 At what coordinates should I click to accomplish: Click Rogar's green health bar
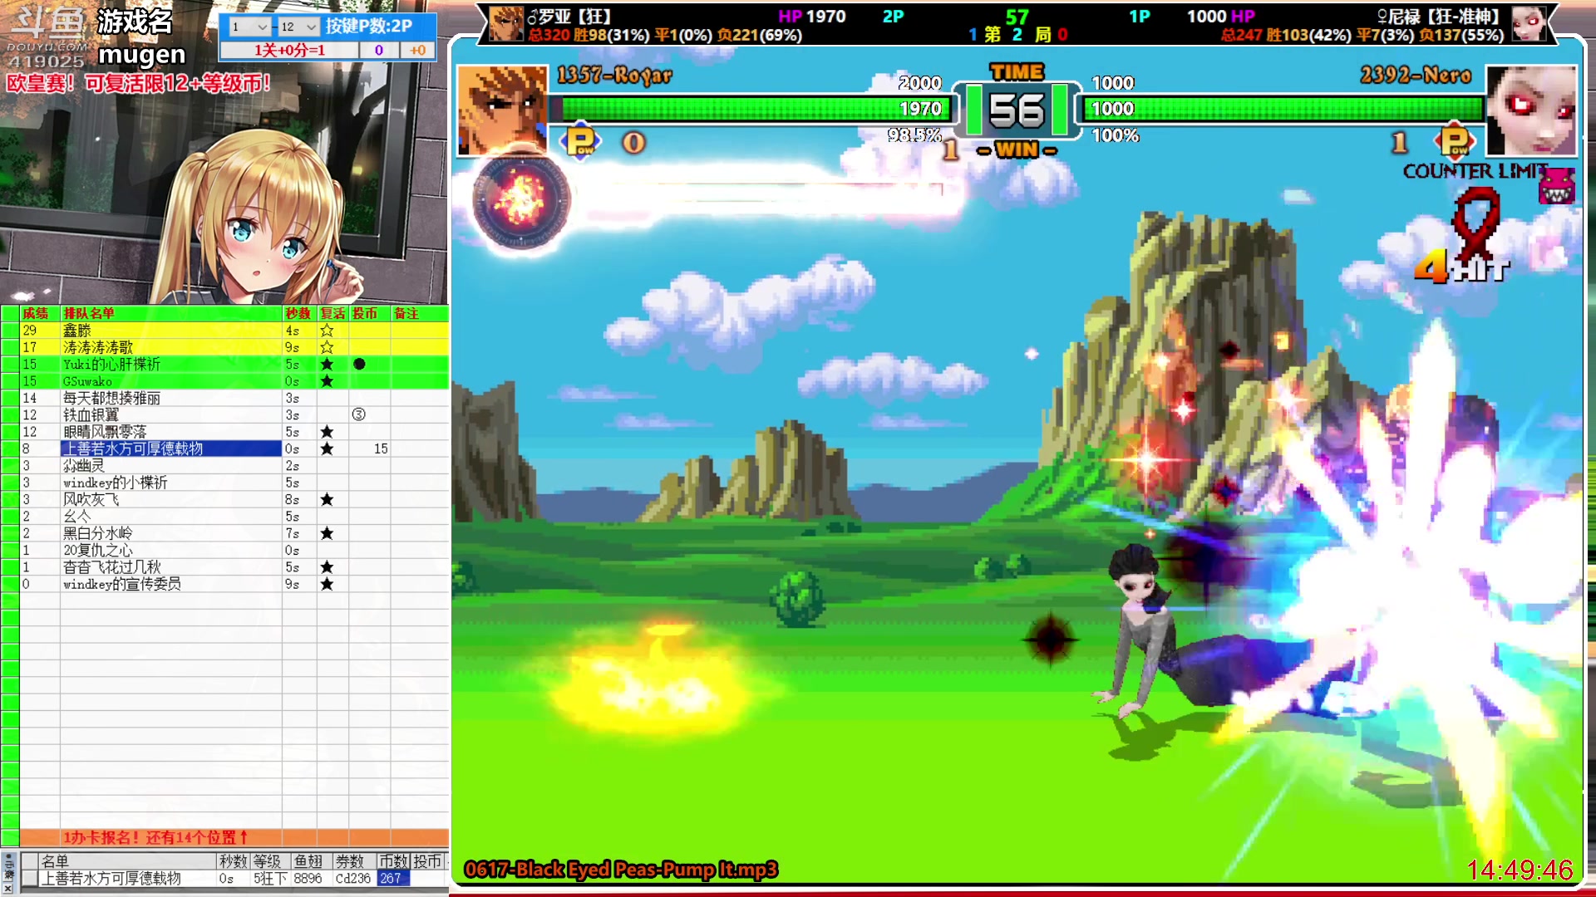755,109
